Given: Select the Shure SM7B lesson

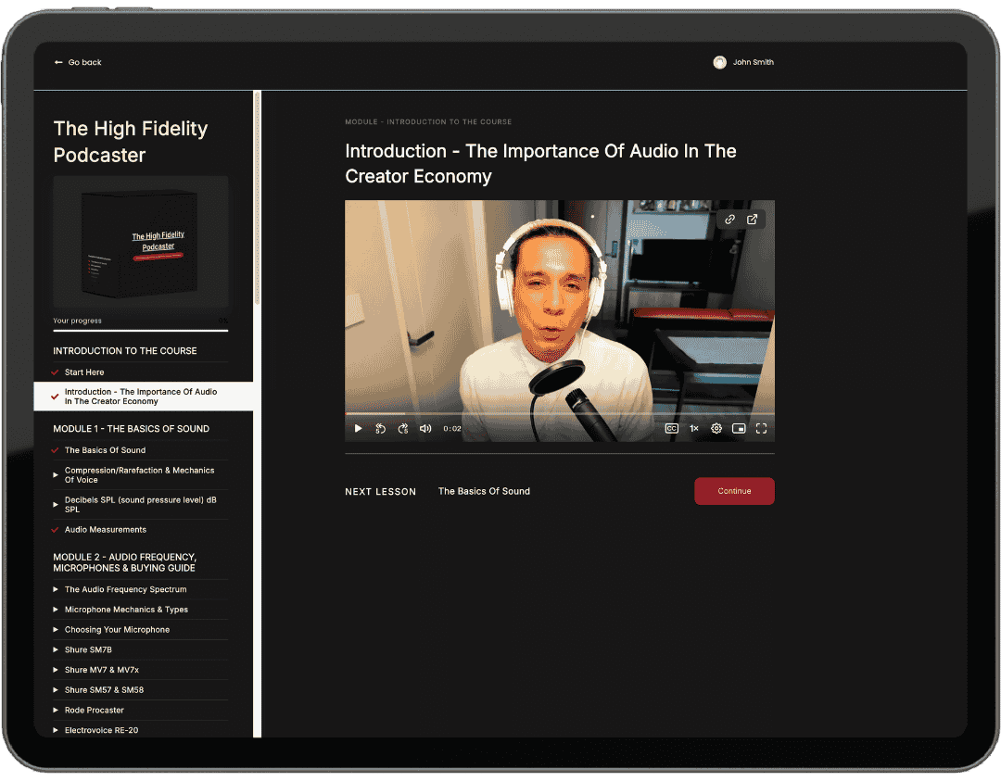Looking at the screenshot, I should 89,650.
